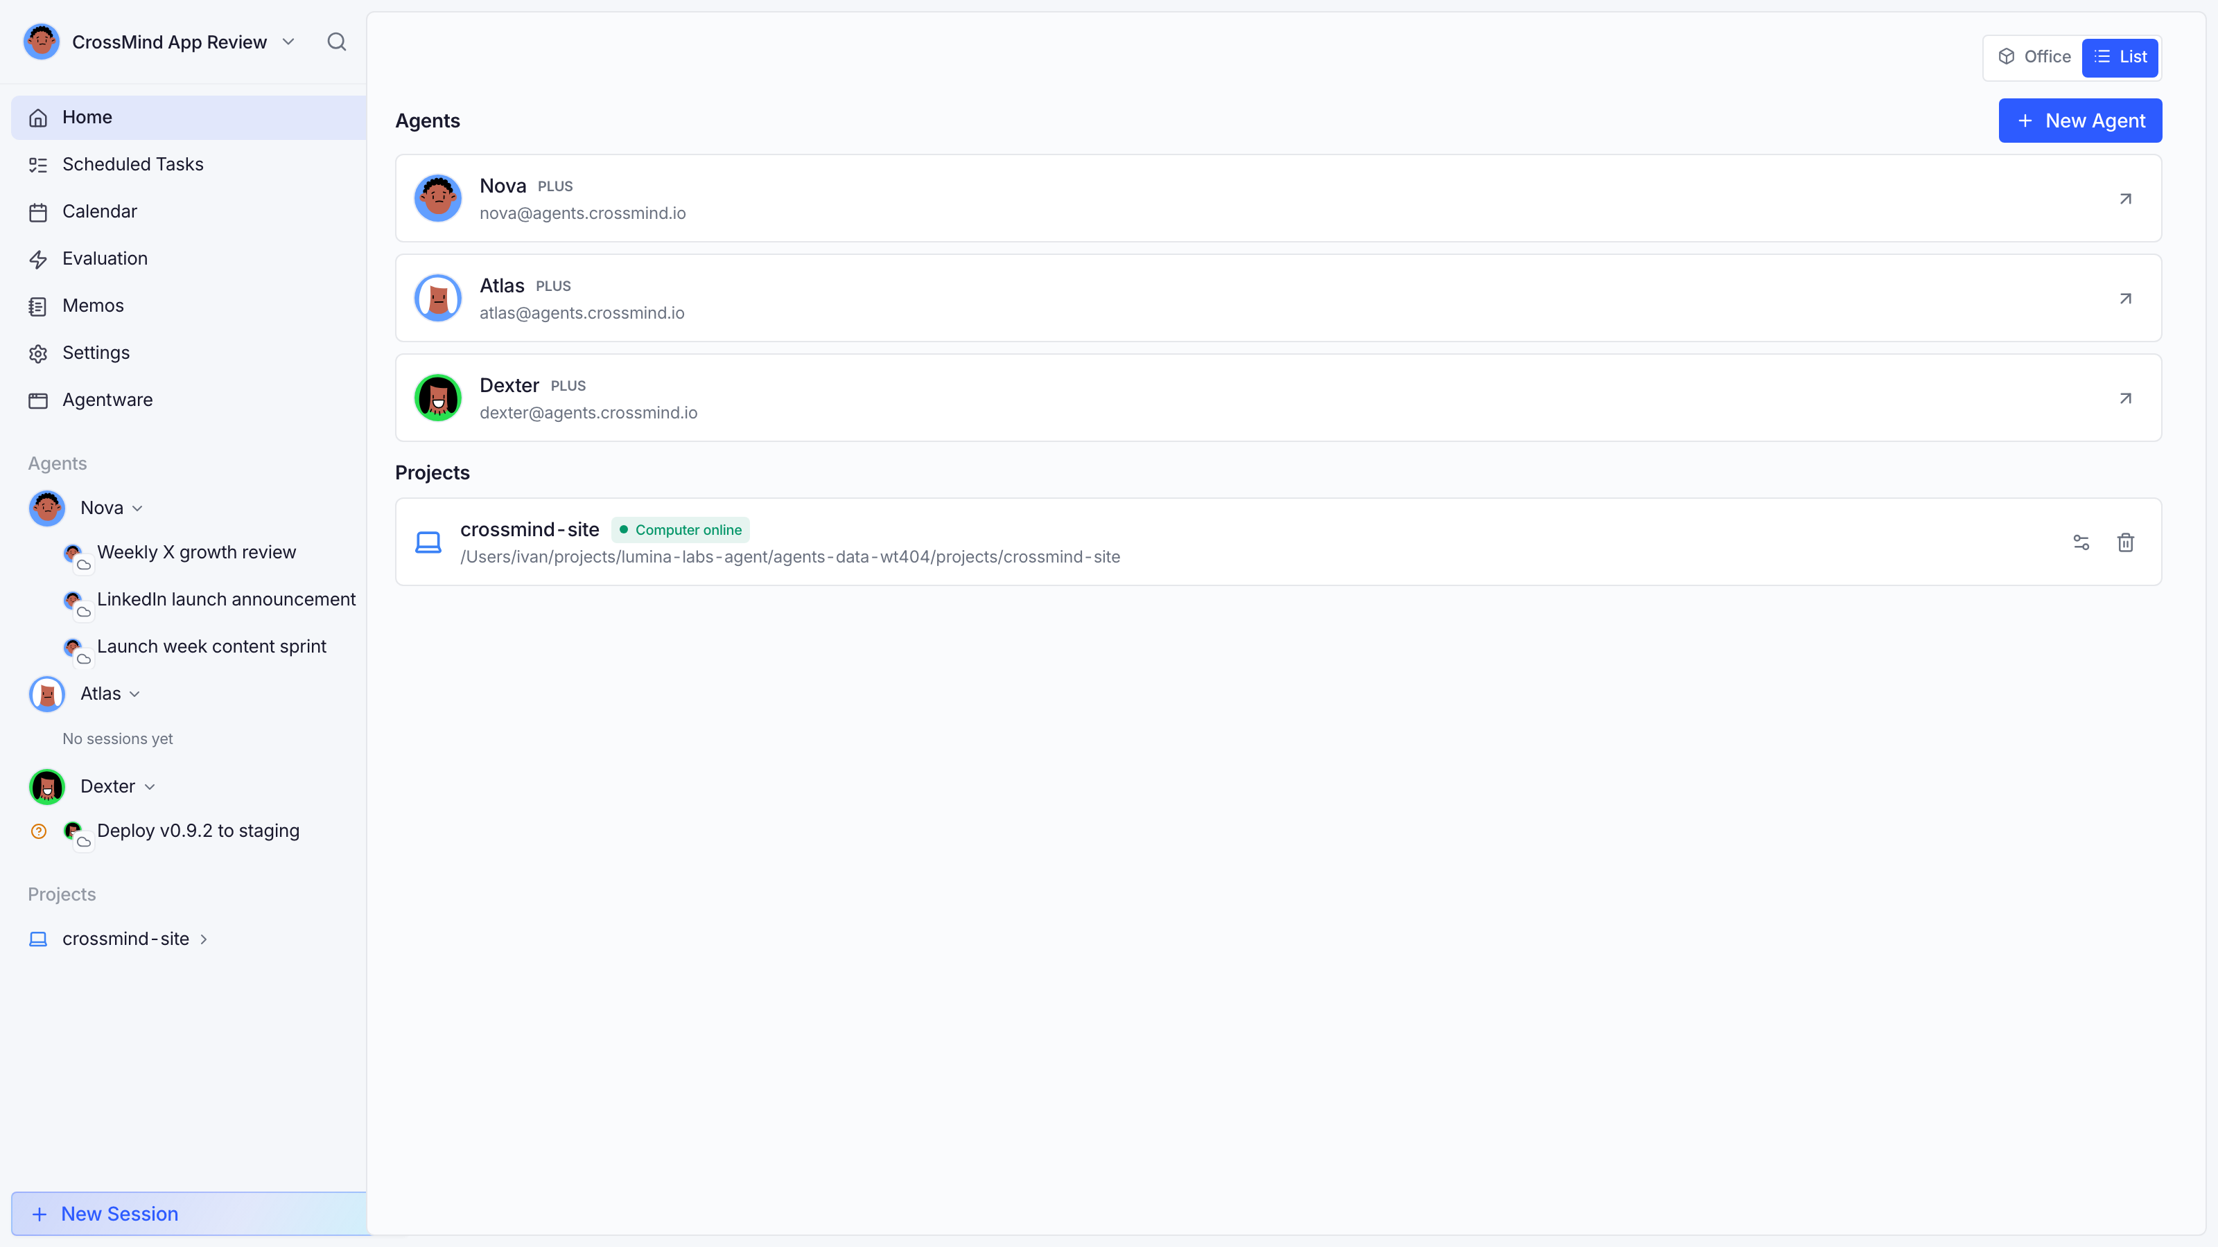Click the Settings gear icon

pyautogui.click(x=38, y=353)
